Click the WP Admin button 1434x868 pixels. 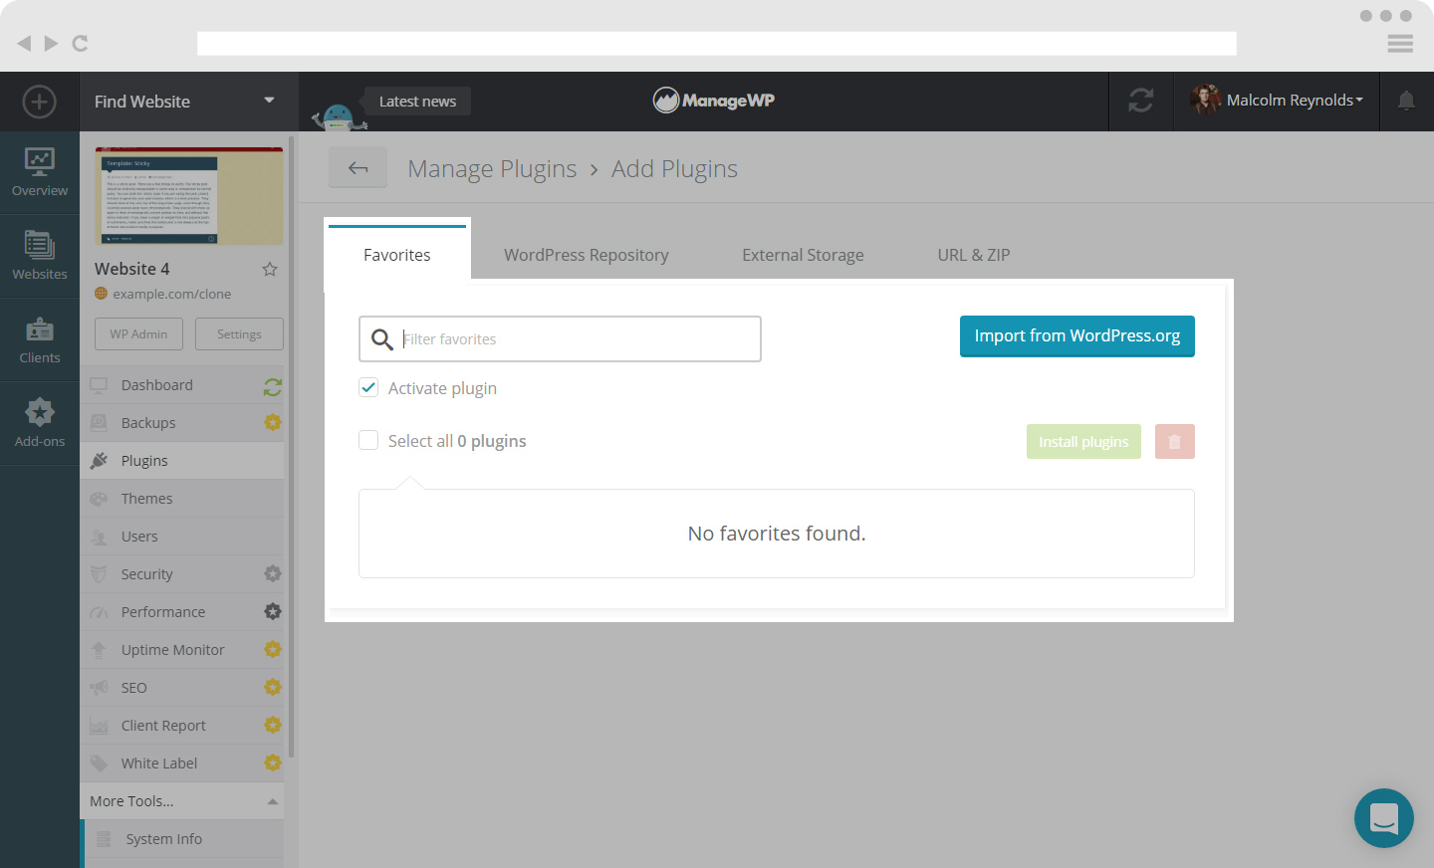(138, 333)
